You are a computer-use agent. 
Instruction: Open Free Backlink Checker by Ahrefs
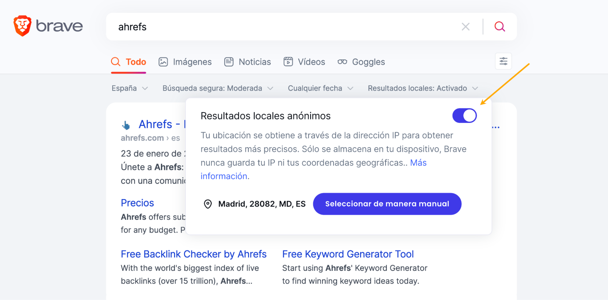coord(193,254)
